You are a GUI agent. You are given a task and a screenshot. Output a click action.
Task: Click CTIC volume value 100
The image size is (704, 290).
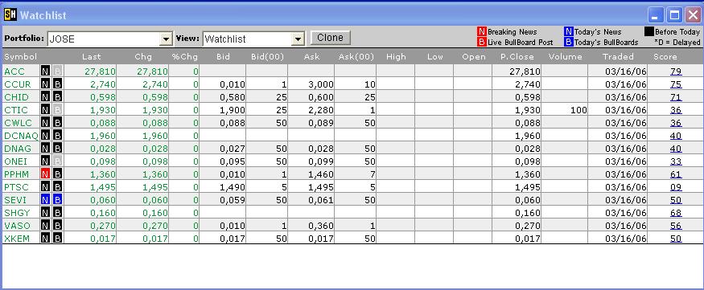(578, 110)
